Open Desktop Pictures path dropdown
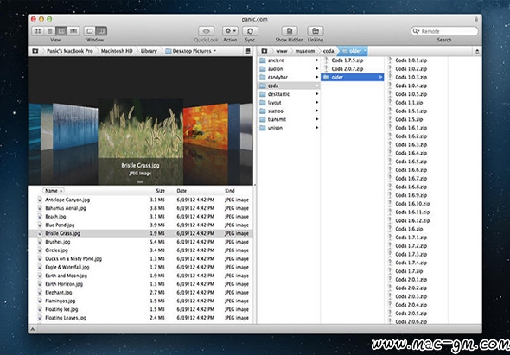This screenshot has width=510, height=355. pos(215,51)
